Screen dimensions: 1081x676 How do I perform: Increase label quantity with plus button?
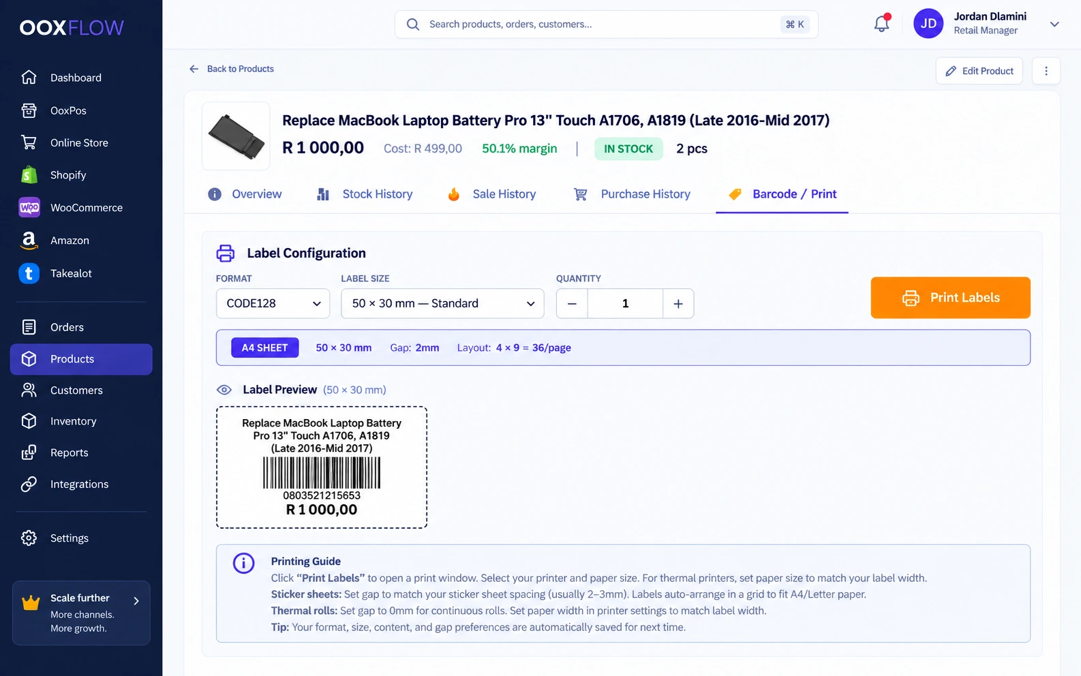point(678,303)
